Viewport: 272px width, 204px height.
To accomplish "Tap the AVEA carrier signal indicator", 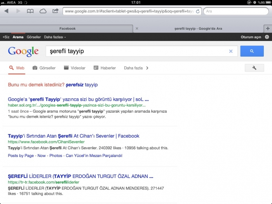I will [8, 3].
